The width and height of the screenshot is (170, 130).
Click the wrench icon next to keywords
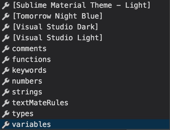click(6, 71)
